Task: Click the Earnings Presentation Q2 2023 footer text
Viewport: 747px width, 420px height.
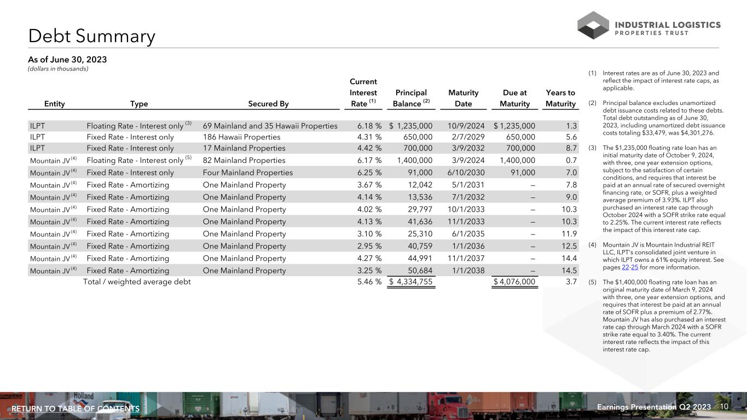Action: tap(654, 407)
